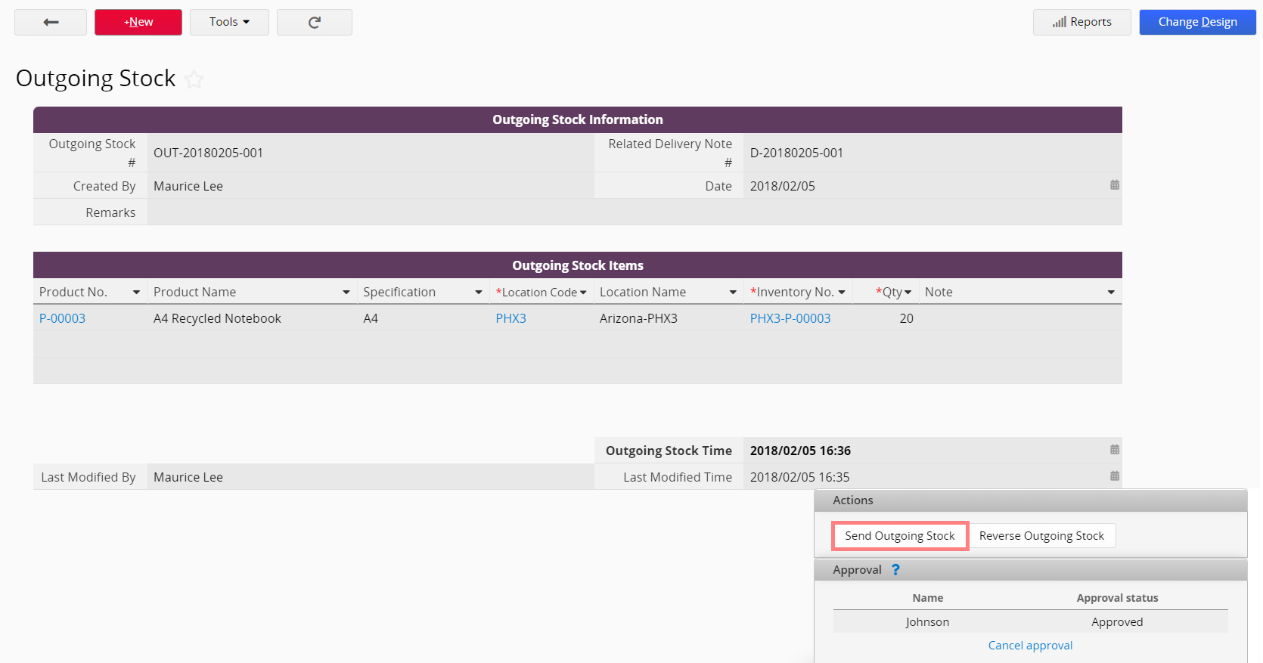This screenshot has height=663, width=1263.
Task: Click the Reports button
Action: (x=1082, y=22)
